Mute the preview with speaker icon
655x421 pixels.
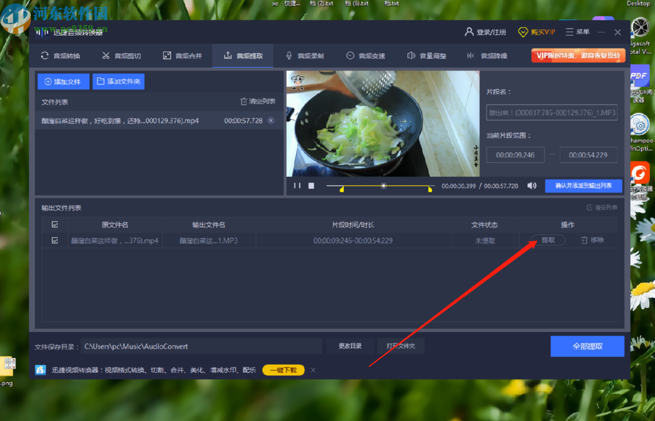pos(532,186)
